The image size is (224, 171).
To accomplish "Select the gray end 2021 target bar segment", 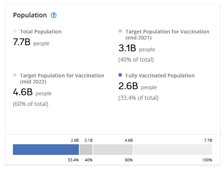I will [x=86, y=150].
